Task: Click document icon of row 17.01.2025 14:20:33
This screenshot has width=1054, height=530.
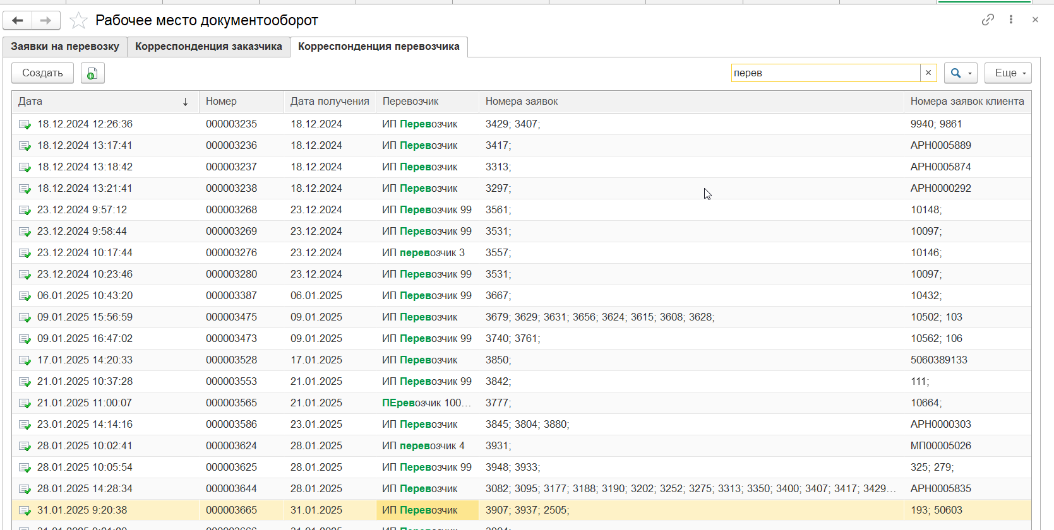Action: coord(25,360)
